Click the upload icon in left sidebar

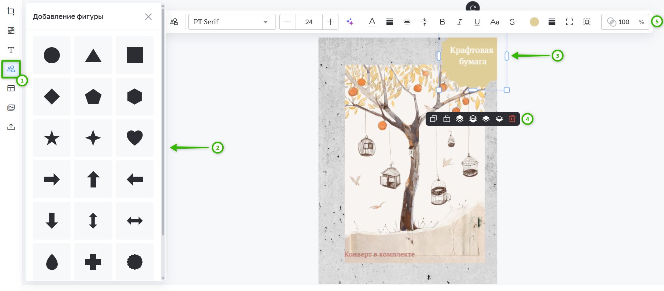[11, 127]
